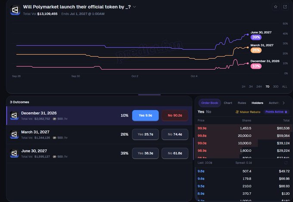Viewport: 293px width, 202px height.
Task: Open the share/external link icon
Action: [285, 7]
